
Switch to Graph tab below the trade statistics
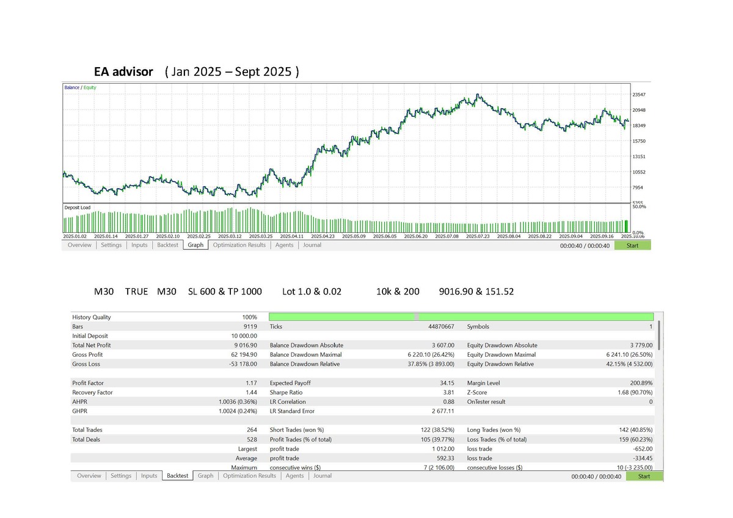point(205,476)
